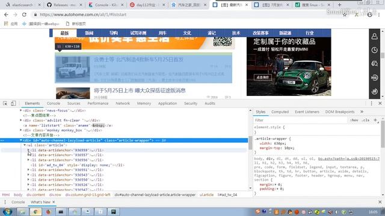Toggle the :hov element state pane

point(354,120)
